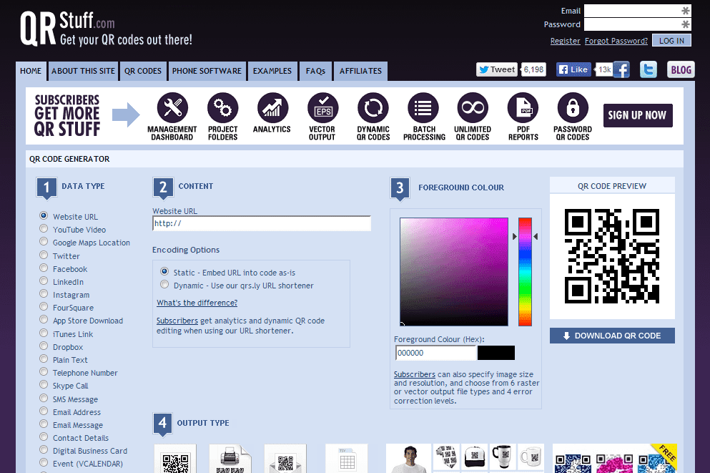Click the Password QR Codes lock icon
This screenshot has height=473, width=710.
pyautogui.click(x=573, y=108)
